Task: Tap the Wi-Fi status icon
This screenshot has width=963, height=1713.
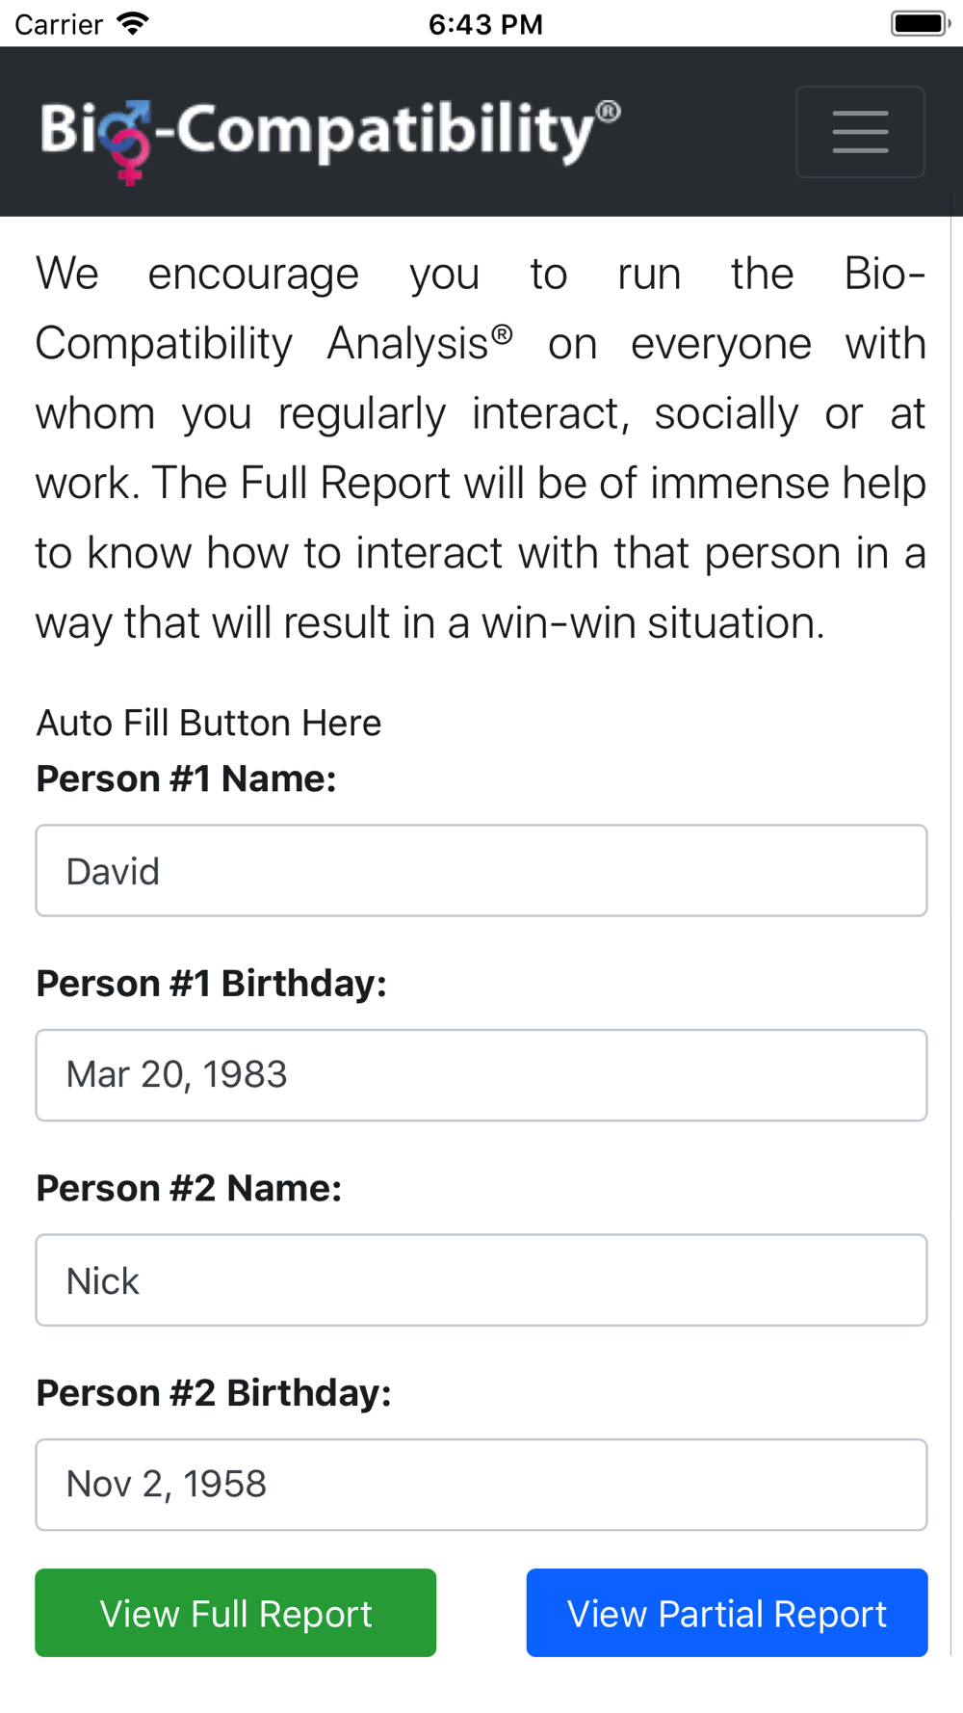Action: [x=133, y=23]
